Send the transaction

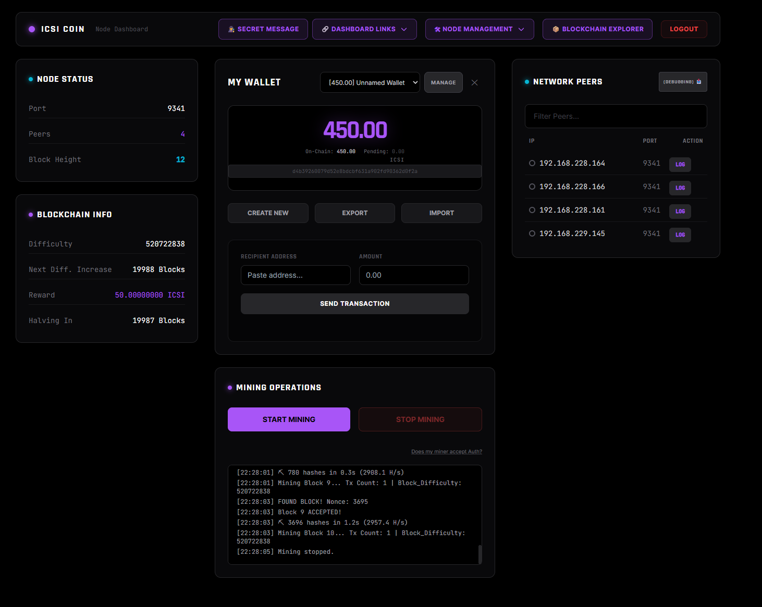click(x=355, y=304)
